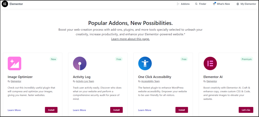Click the Elementor logo icon
The image size is (259, 117).
(x=5, y=4)
